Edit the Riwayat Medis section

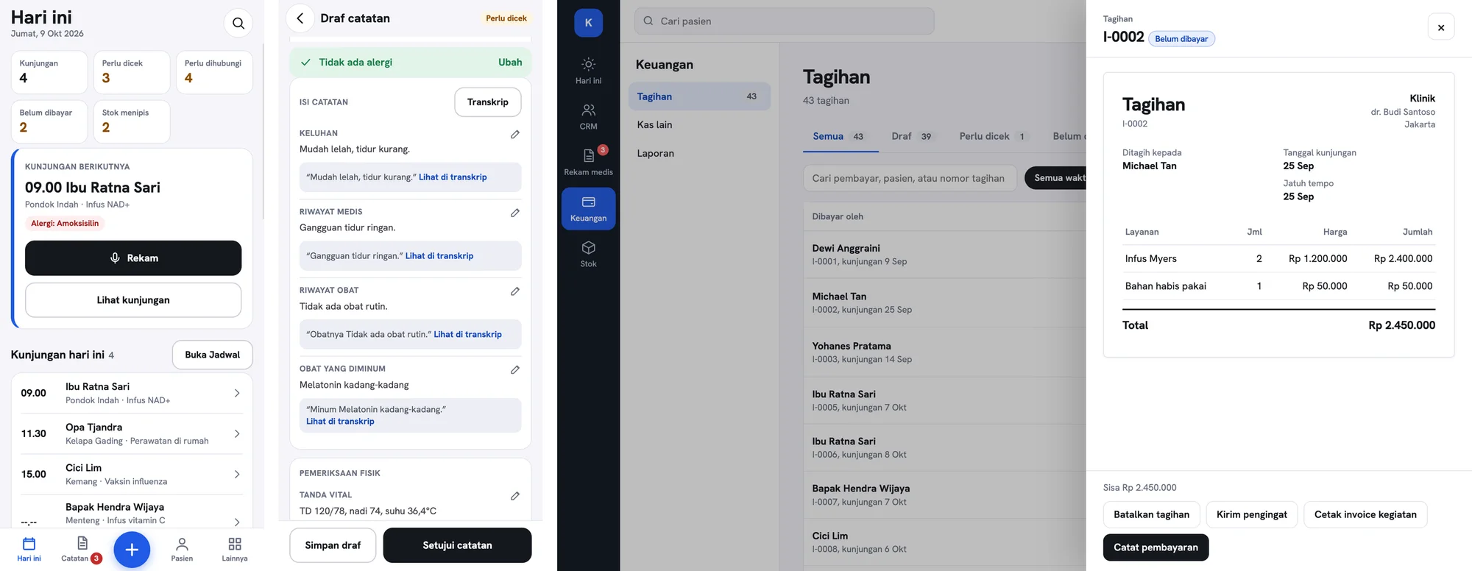tap(515, 213)
